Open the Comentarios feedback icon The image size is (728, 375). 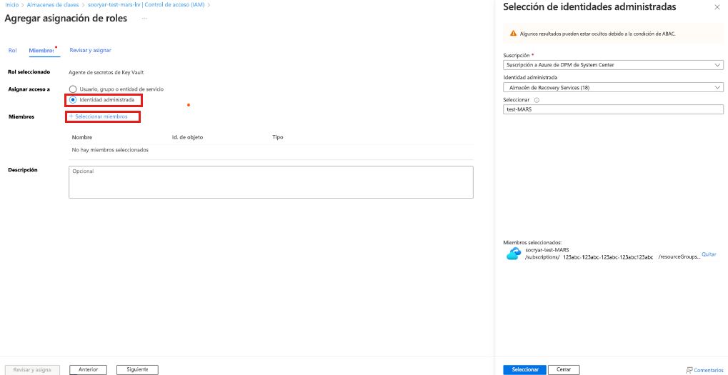689,370
